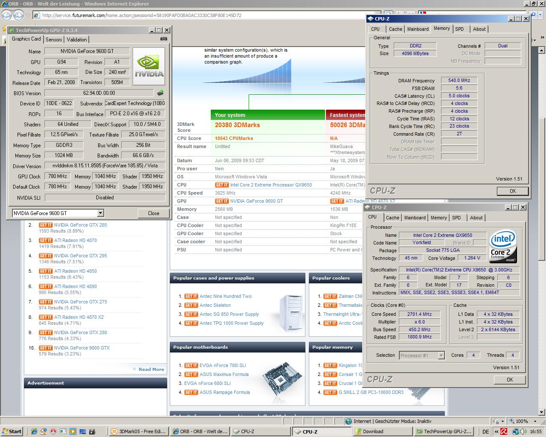Click the 20380 3DMarks score text
The image size is (546, 437).
tap(237, 125)
